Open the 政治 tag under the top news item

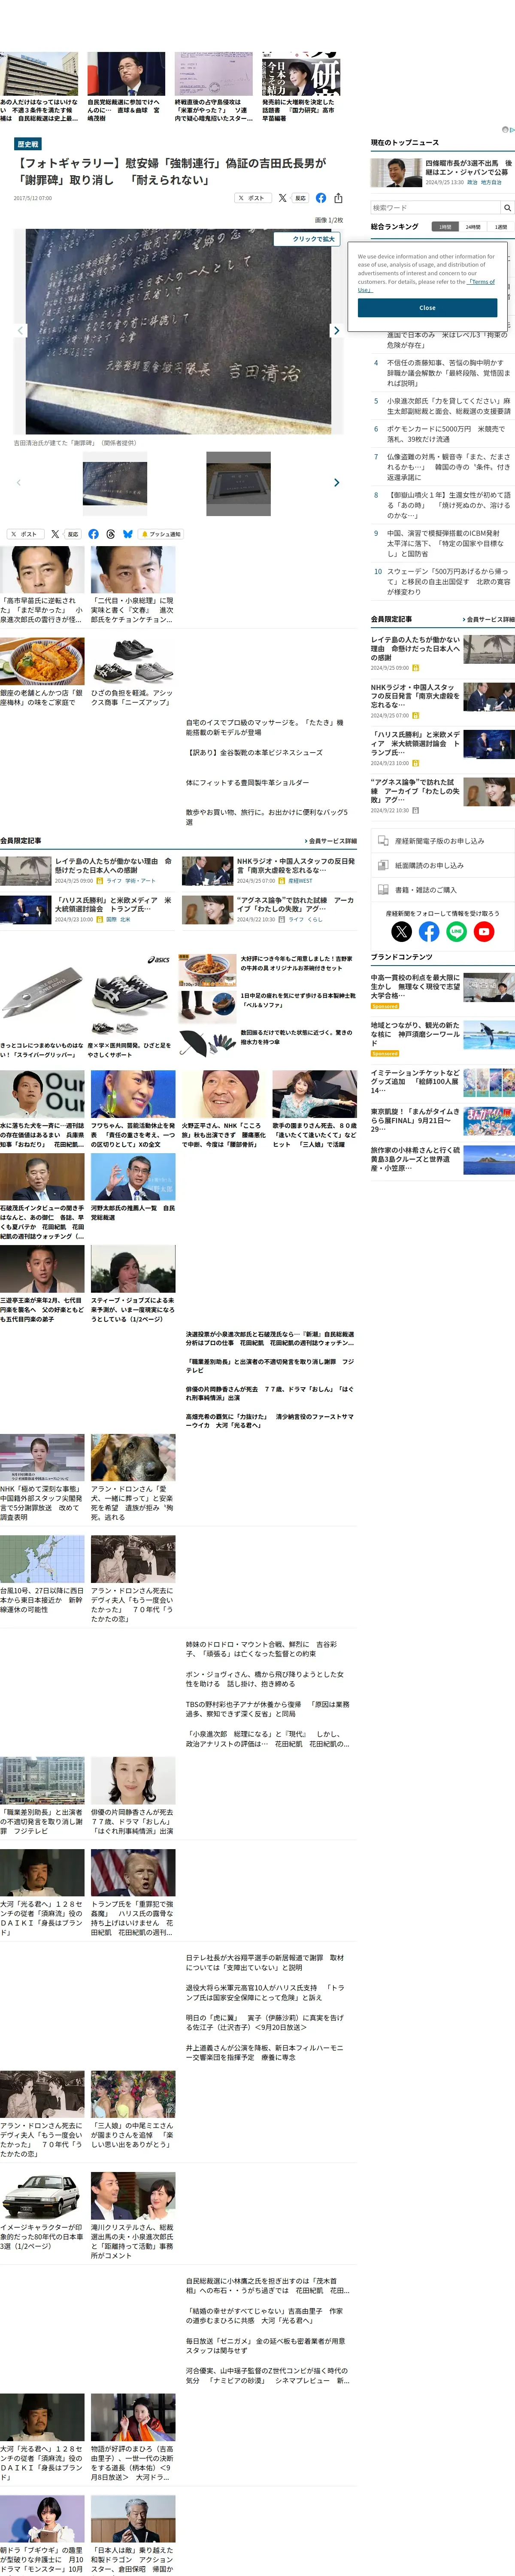pos(472,182)
